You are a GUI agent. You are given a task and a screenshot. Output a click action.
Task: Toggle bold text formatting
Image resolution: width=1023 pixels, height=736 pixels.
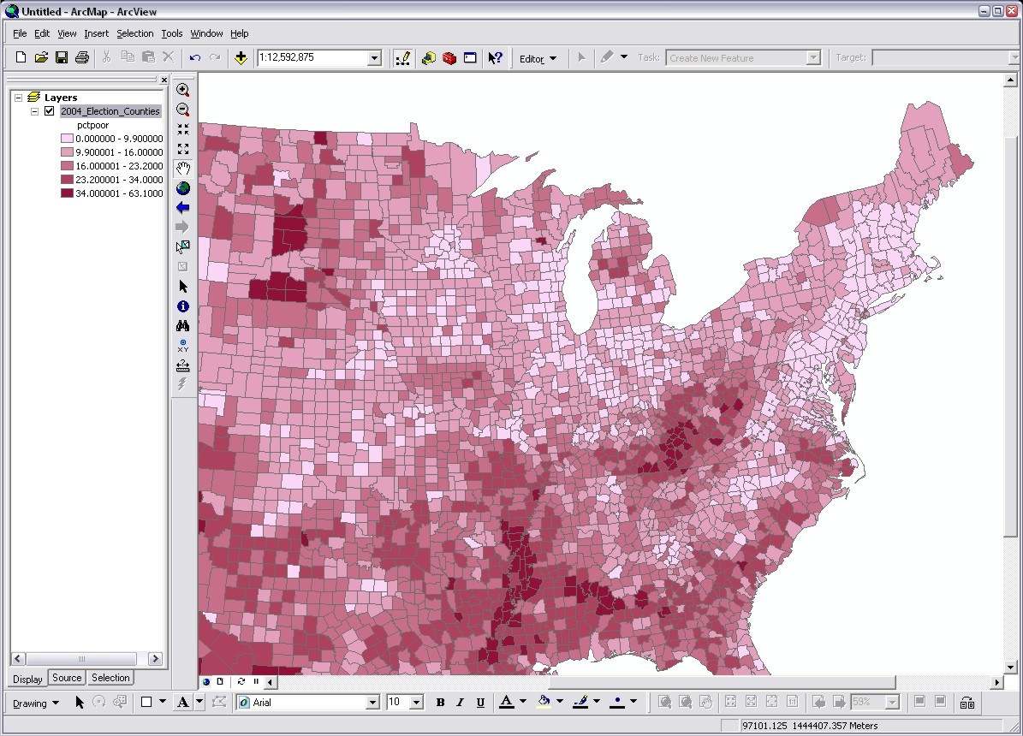439,702
